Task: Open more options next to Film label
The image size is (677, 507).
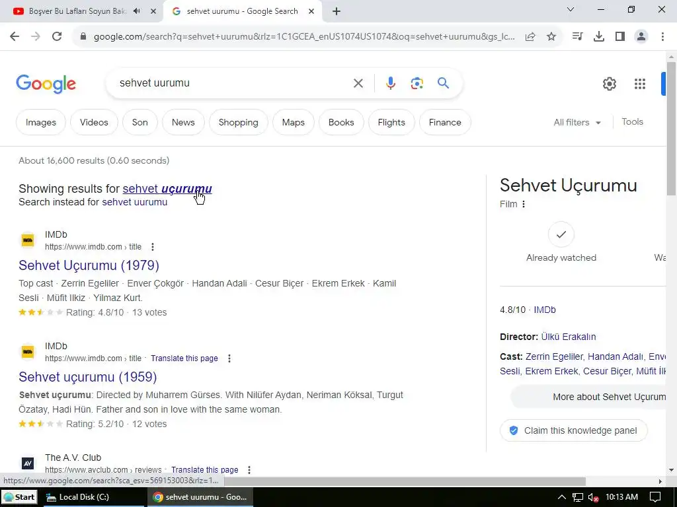Action: click(524, 205)
